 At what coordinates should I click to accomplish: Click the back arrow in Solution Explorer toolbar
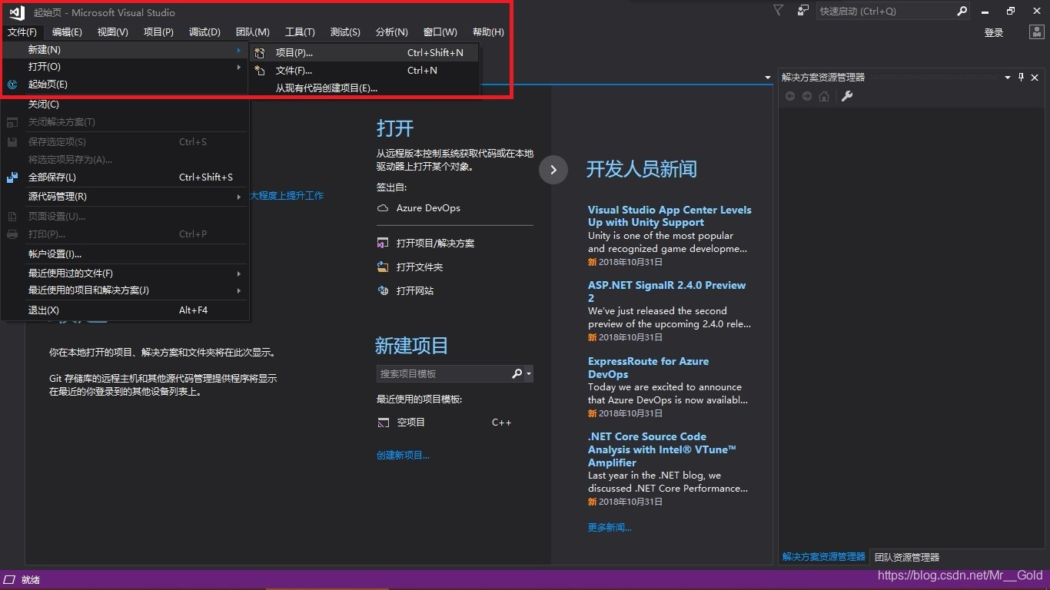pos(789,96)
